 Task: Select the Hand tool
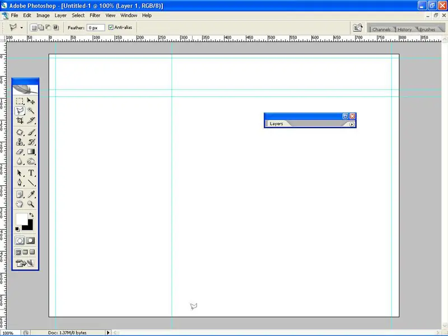20,204
